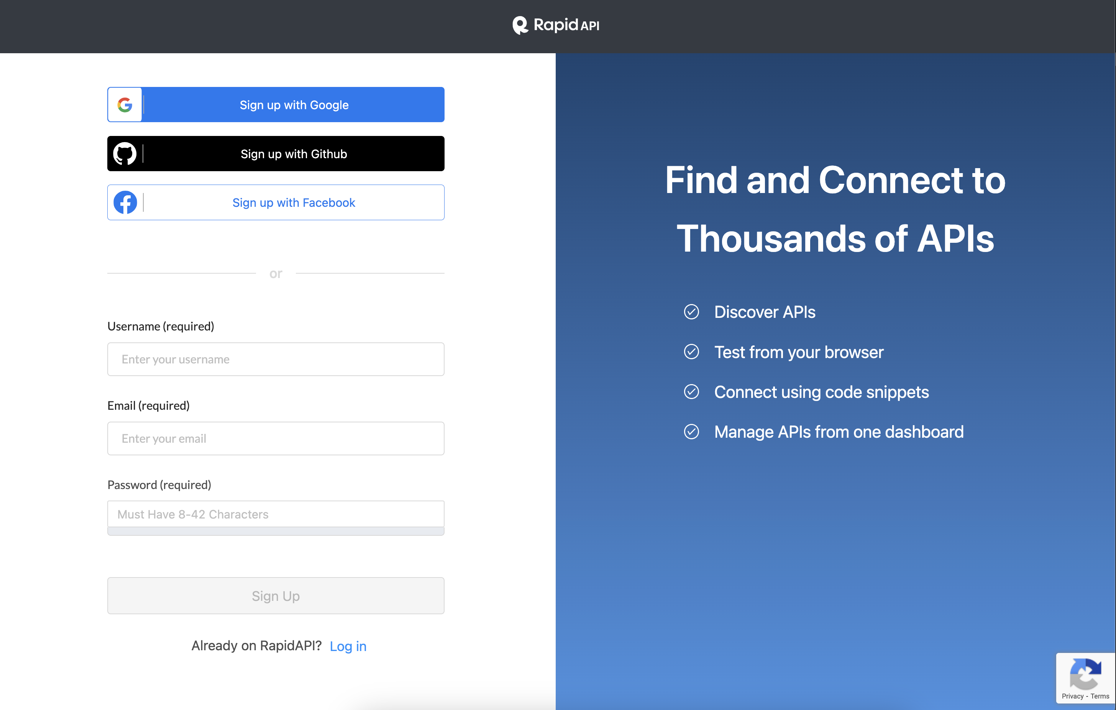
Task: Click checkmark beside Manage APIs from one dashboard
Action: [691, 432]
